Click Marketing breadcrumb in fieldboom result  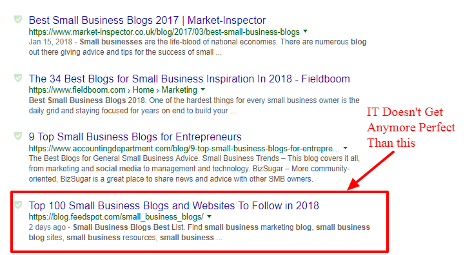[179, 90]
